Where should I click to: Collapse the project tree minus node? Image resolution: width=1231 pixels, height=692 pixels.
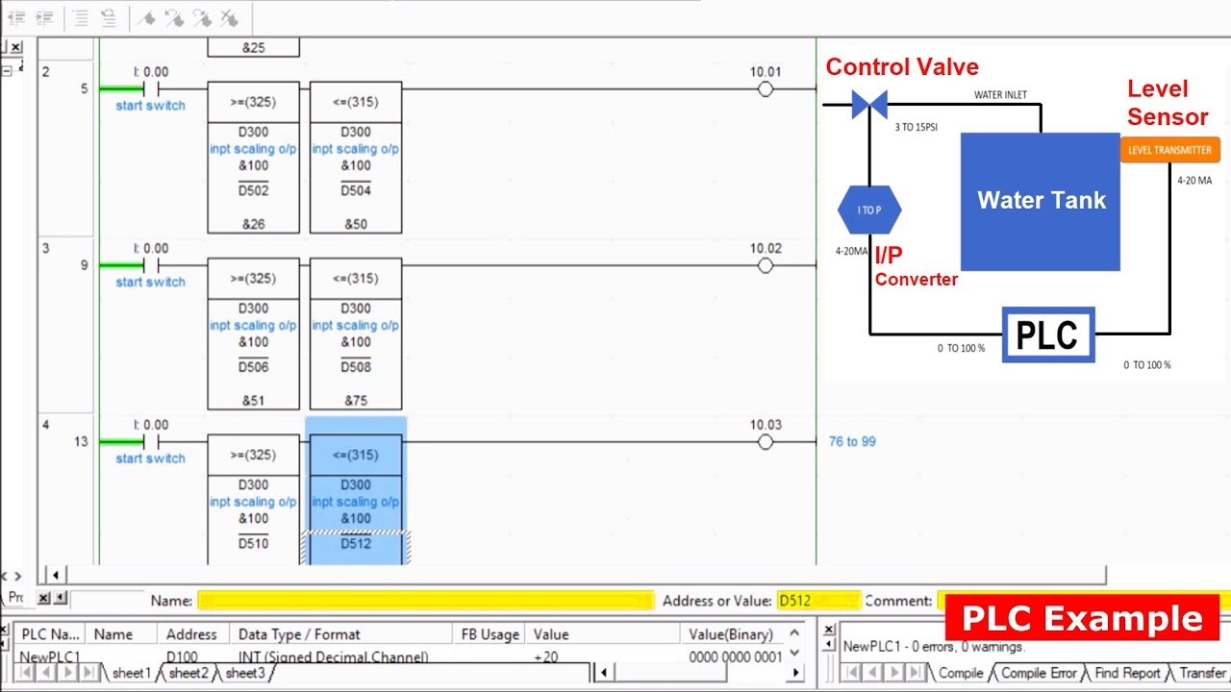pyautogui.click(x=6, y=70)
